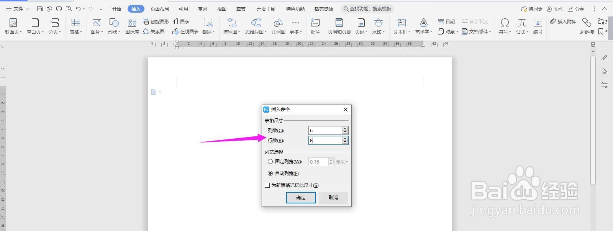Insert a blank page (空白页)
Image resolution: width=613 pixels, height=231 pixels.
pyautogui.click(x=35, y=26)
